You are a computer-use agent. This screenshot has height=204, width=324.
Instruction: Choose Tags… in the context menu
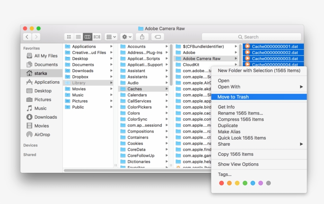coord(259,174)
